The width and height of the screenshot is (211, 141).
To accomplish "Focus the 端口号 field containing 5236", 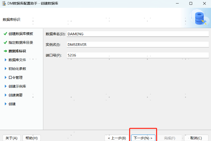I will [138, 55].
